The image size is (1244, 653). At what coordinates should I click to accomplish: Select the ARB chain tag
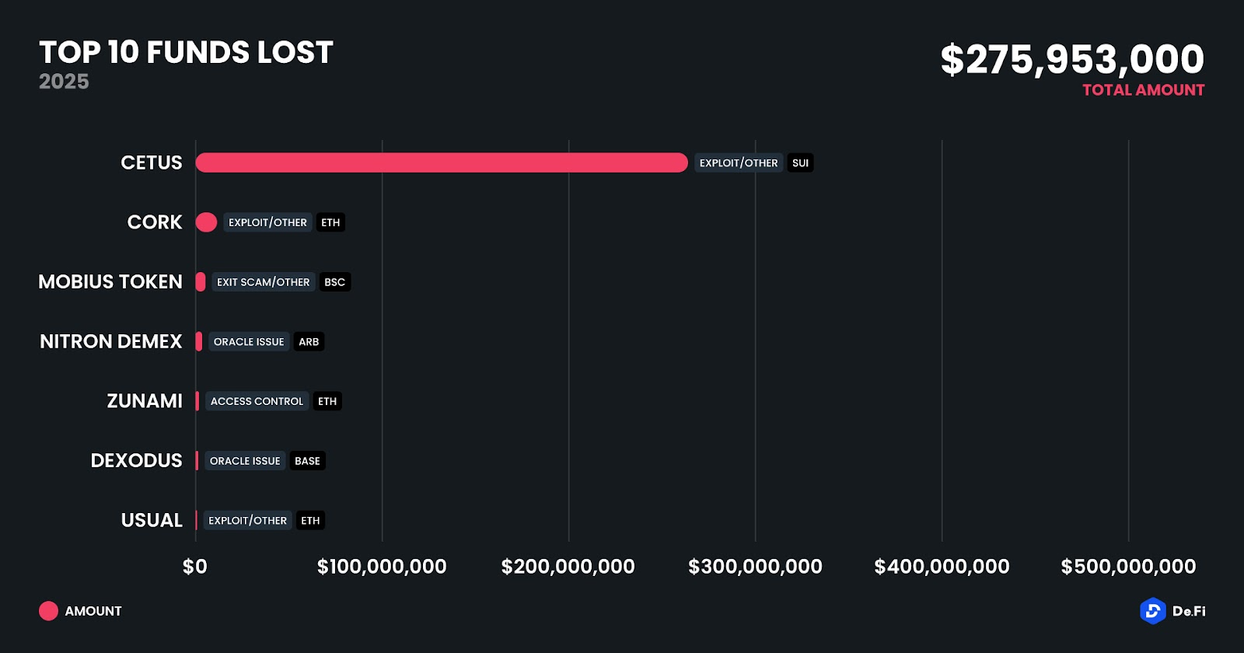pos(309,342)
